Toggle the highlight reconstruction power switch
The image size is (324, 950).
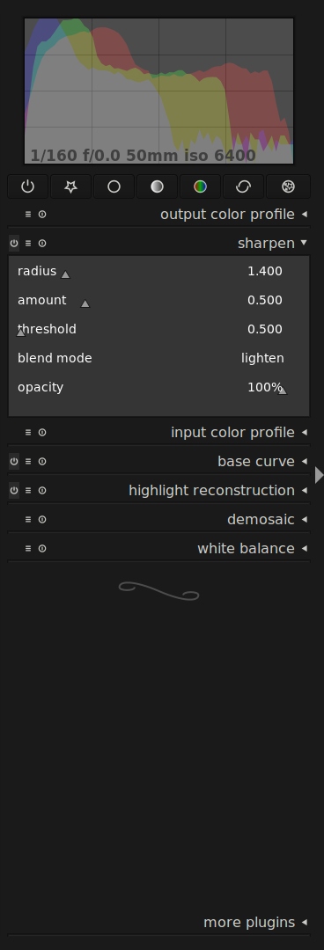14,491
